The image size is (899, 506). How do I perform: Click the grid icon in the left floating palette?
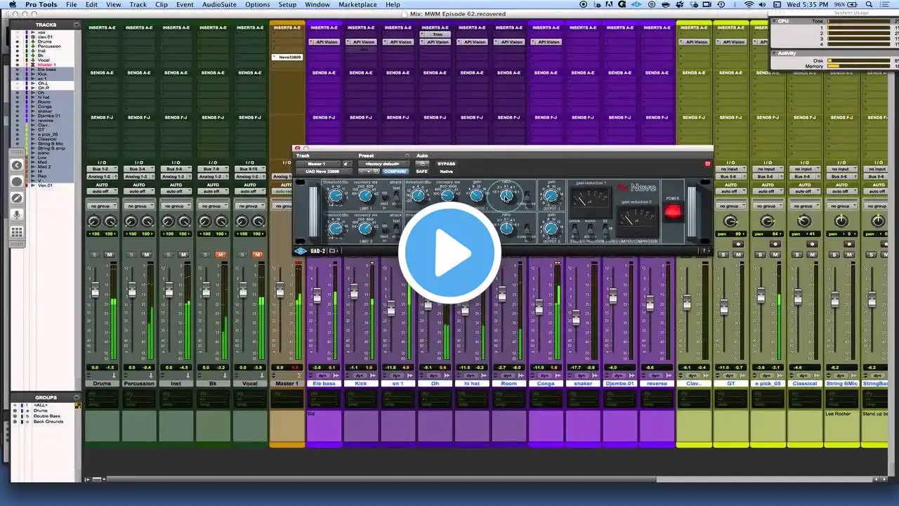[x=17, y=232]
